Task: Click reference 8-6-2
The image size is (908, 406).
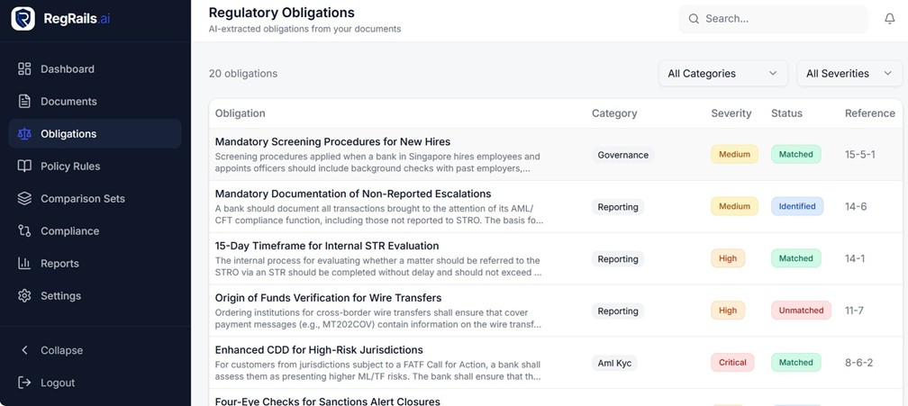Action: click(x=858, y=363)
